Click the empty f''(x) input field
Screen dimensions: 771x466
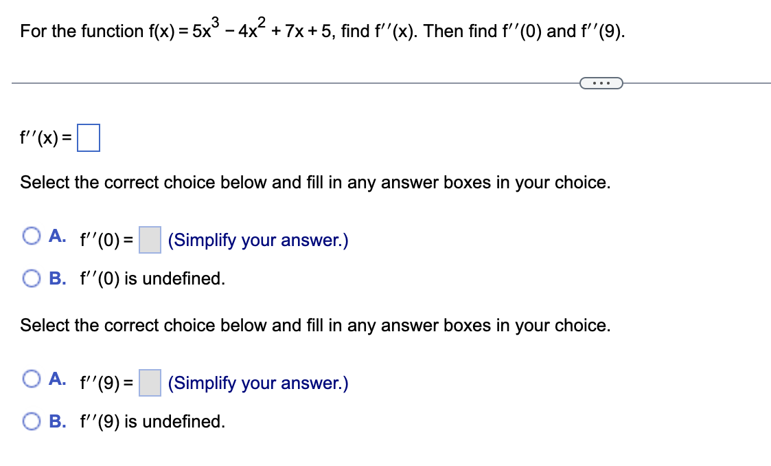[89, 137]
